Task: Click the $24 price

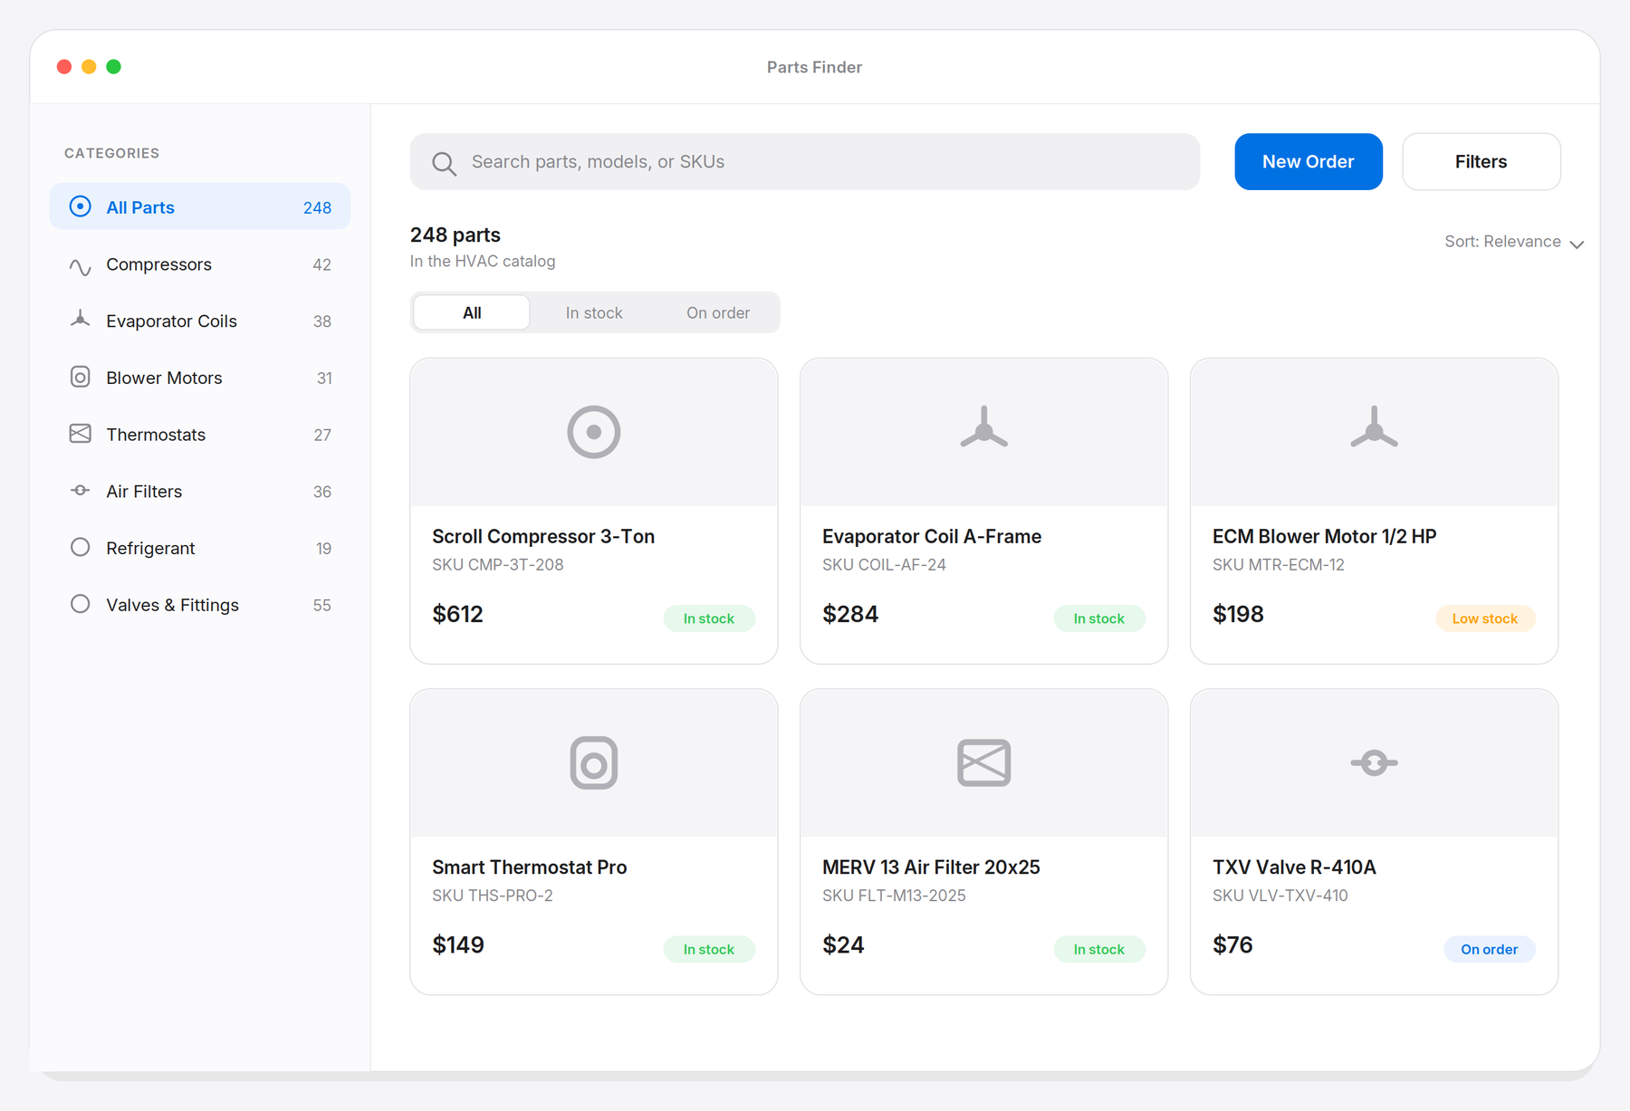Action: (x=843, y=944)
